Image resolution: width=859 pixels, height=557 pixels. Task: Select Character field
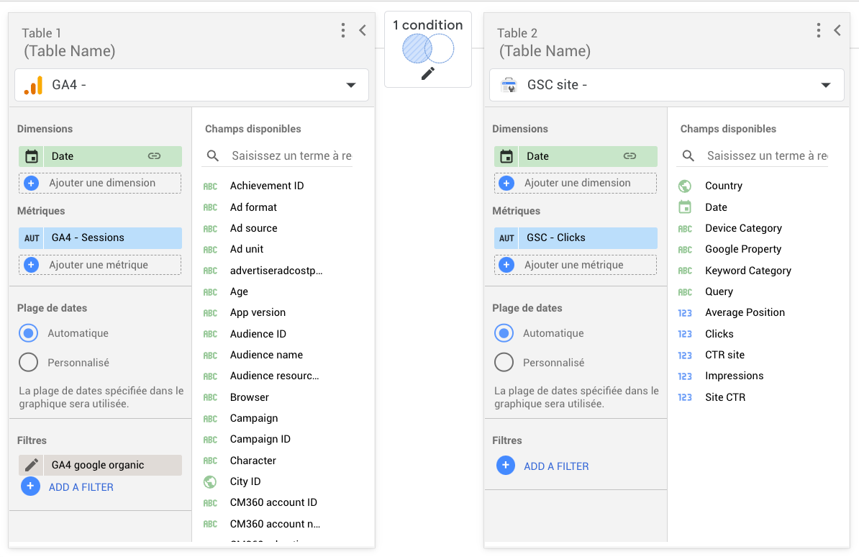[x=253, y=461]
